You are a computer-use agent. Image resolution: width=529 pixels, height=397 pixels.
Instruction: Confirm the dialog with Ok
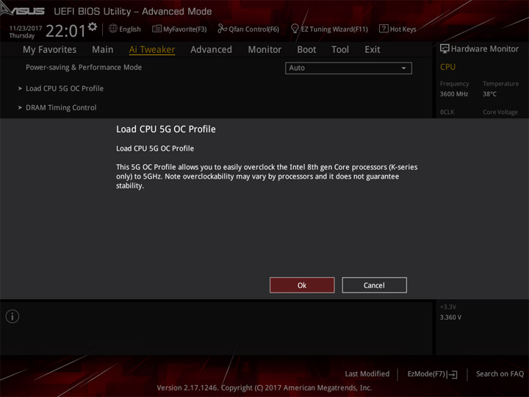[302, 285]
